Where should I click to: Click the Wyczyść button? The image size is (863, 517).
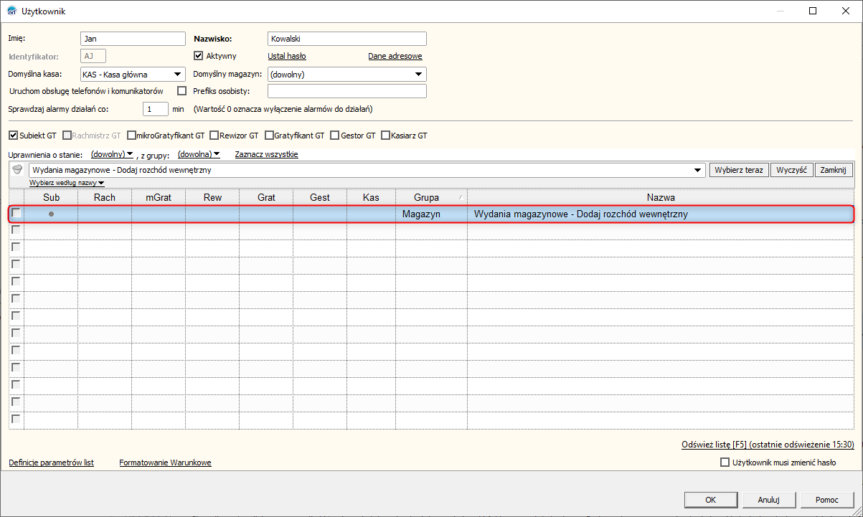tap(791, 170)
